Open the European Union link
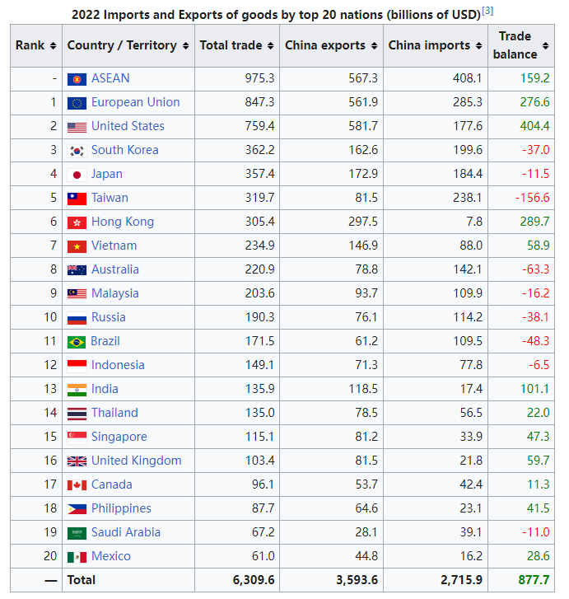The height and width of the screenshot is (599, 569). pos(136,102)
